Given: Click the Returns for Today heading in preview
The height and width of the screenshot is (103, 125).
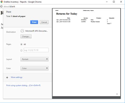Looking at the screenshot, I should point(67,14).
